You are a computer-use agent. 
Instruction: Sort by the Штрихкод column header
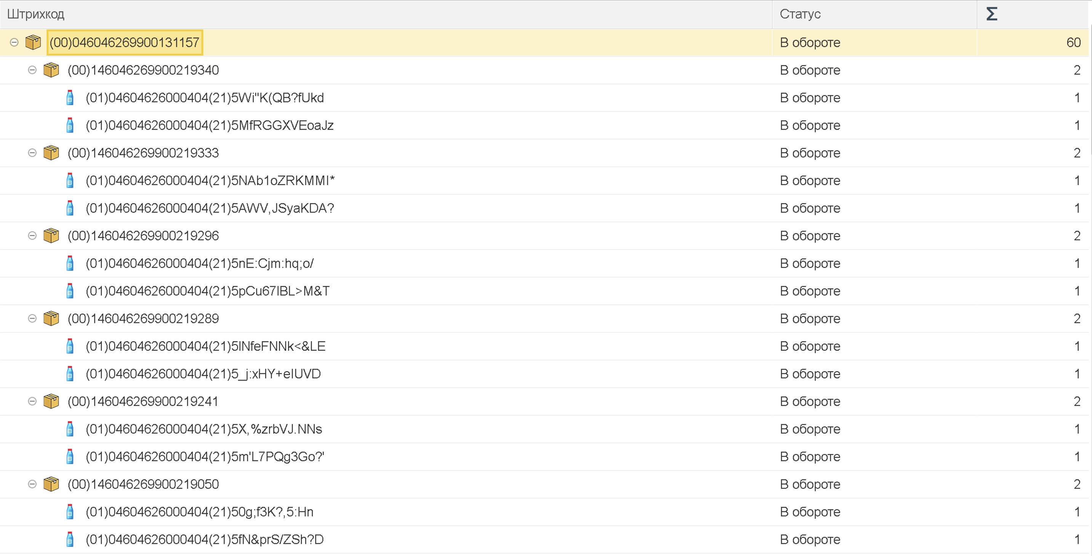coord(386,14)
